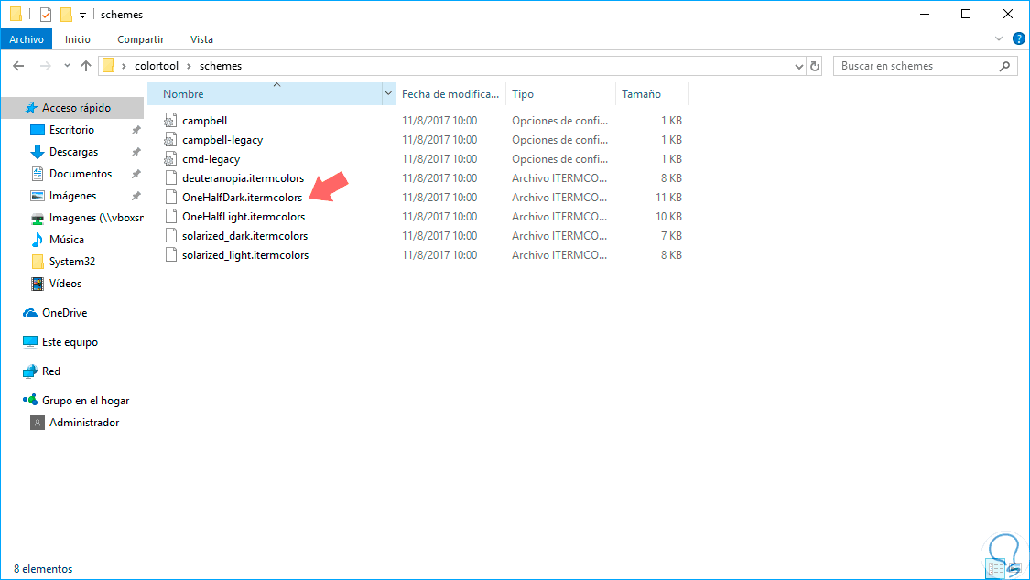Select the deuteranopia.itermcolors file icon
1030x580 pixels.
pyautogui.click(x=171, y=177)
